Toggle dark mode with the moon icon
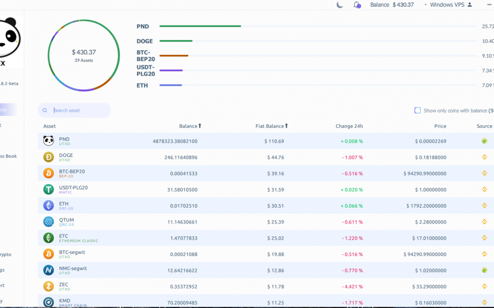This screenshot has width=494, height=308. [339, 5]
